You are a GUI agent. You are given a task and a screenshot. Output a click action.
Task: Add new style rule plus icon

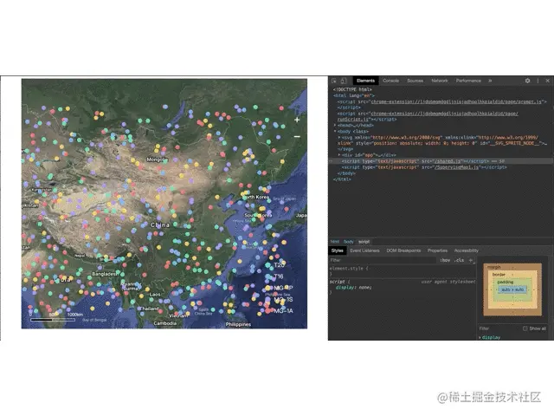(x=471, y=260)
